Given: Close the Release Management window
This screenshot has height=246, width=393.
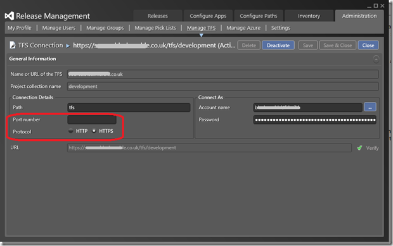Looking at the screenshot, I should (382, 6).
